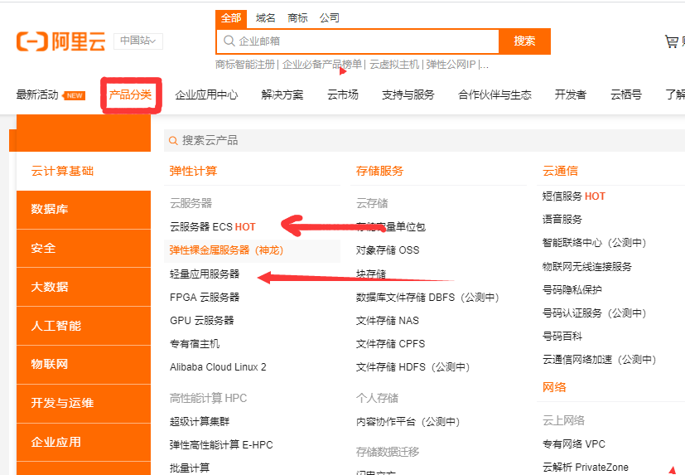Open 云服务器 ECS product link
685x475 pixels.
click(x=212, y=226)
